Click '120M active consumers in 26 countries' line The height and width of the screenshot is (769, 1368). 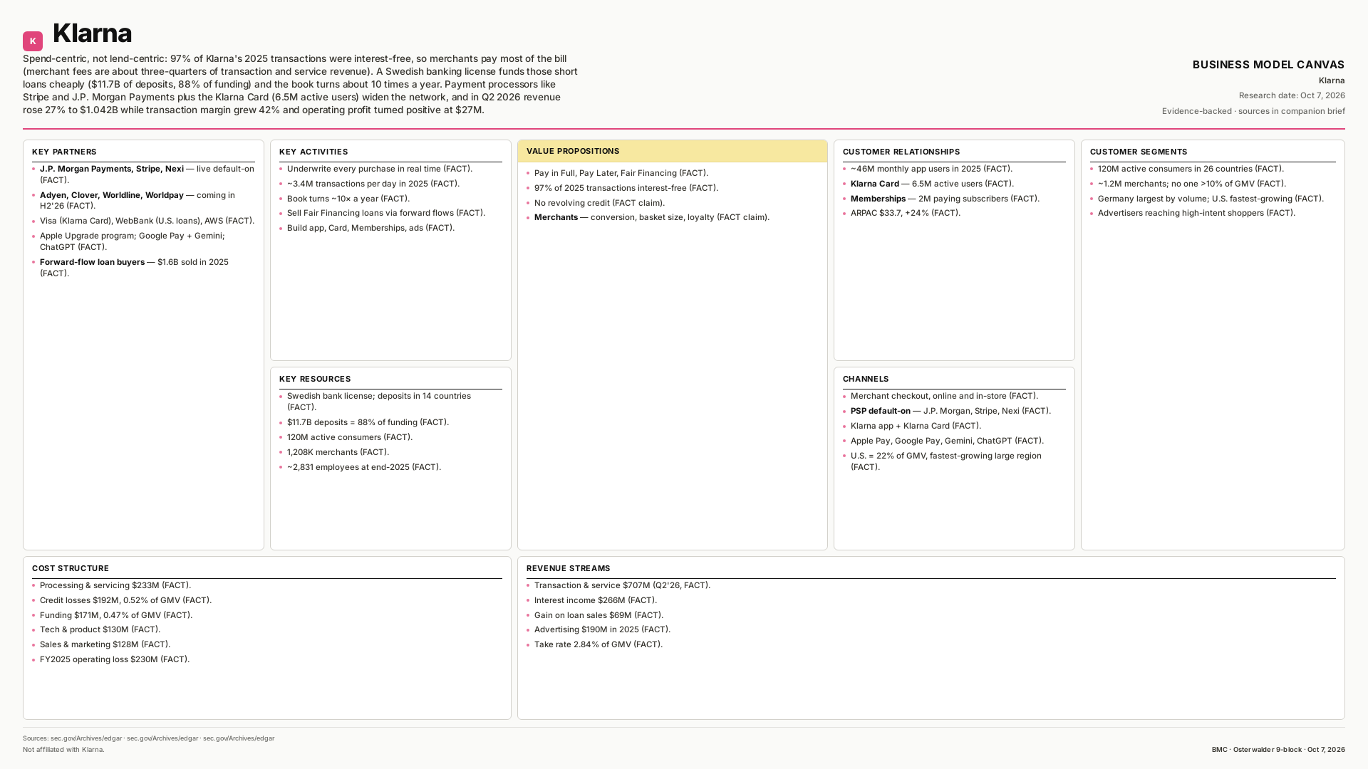coord(1191,169)
